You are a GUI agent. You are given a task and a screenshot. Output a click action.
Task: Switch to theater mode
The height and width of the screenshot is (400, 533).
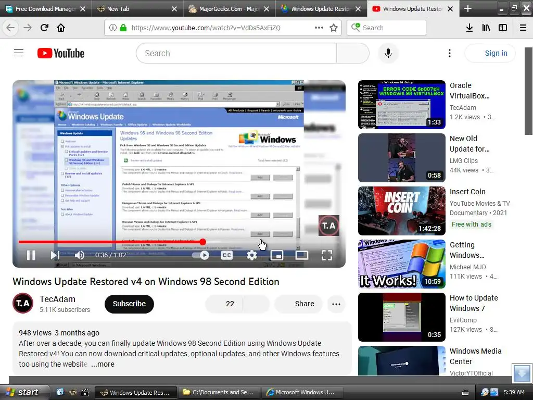click(301, 255)
